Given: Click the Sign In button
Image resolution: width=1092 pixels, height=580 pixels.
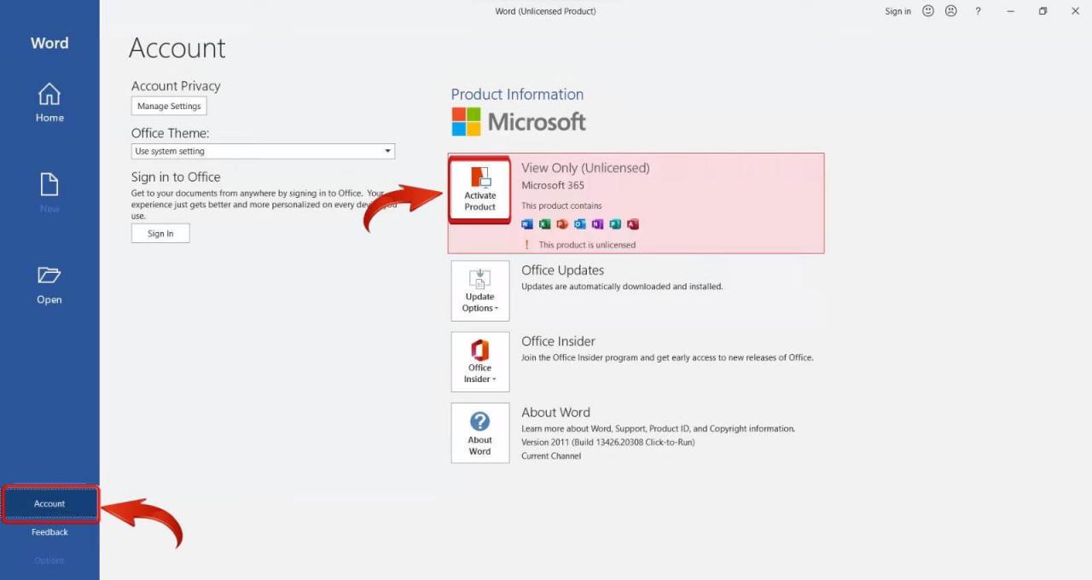Looking at the screenshot, I should 160,233.
